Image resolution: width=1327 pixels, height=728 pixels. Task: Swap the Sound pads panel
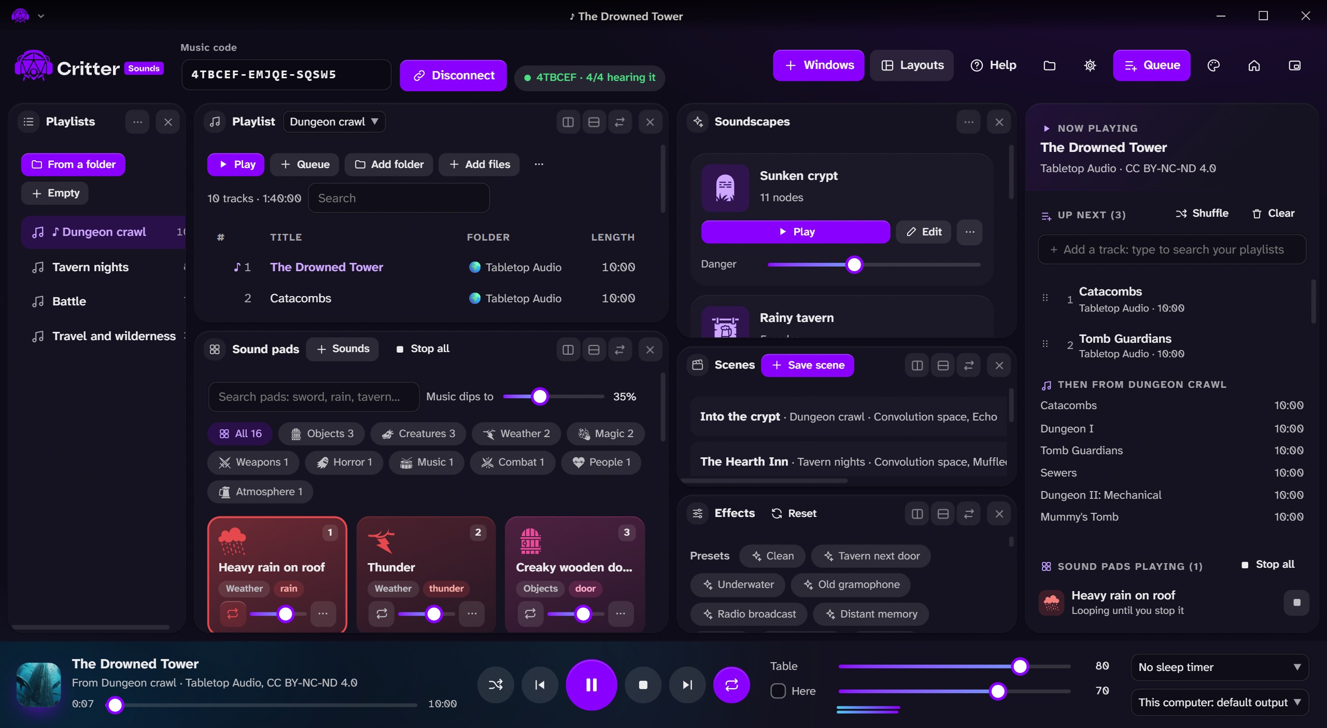coord(619,350)
